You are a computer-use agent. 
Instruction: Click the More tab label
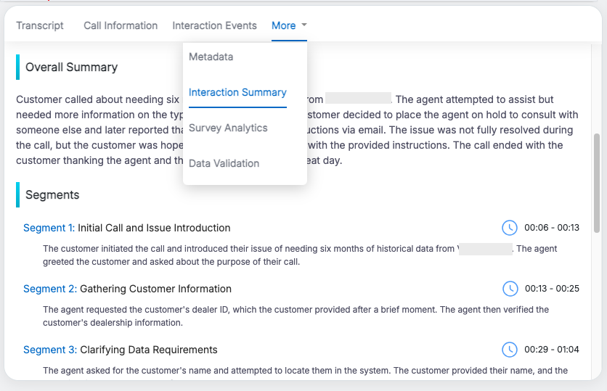coord(283,25)
